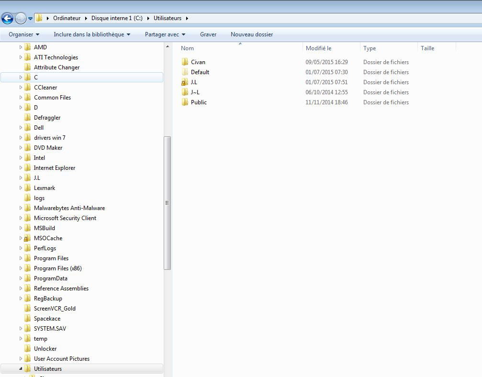Select Ordinateur in the address path

point(67,18)
